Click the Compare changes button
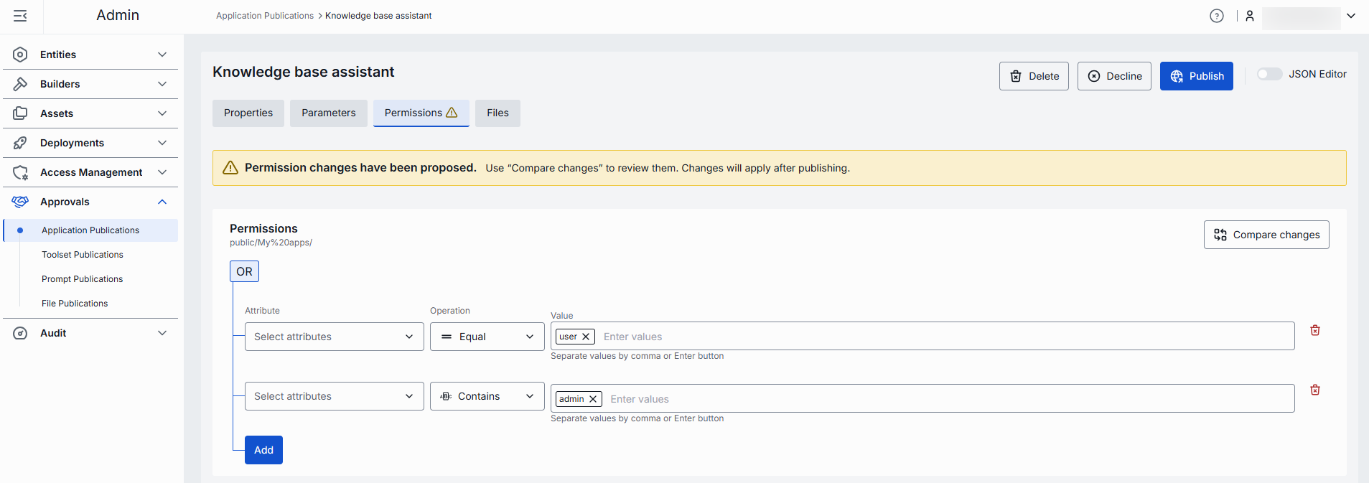 (1266, 235)
